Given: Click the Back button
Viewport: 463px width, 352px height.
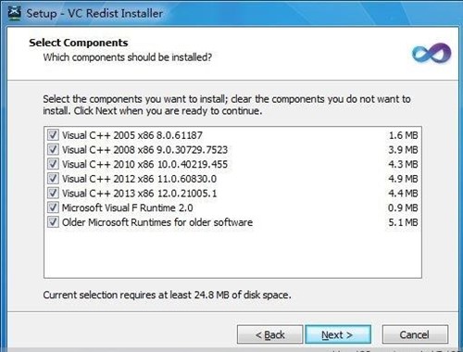Looking at the screenshot, I should [269, 334].
